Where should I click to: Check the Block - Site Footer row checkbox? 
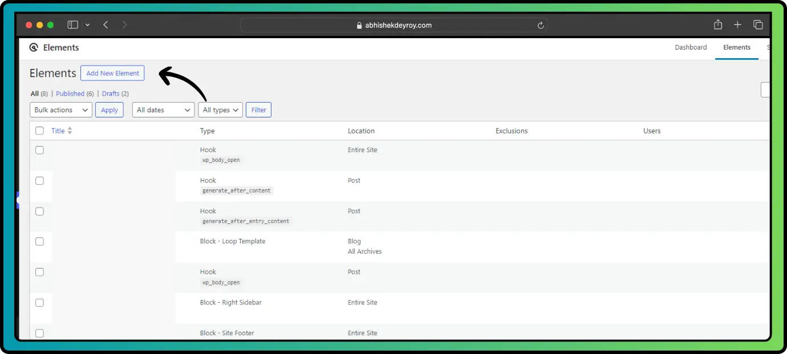point(39,333)
